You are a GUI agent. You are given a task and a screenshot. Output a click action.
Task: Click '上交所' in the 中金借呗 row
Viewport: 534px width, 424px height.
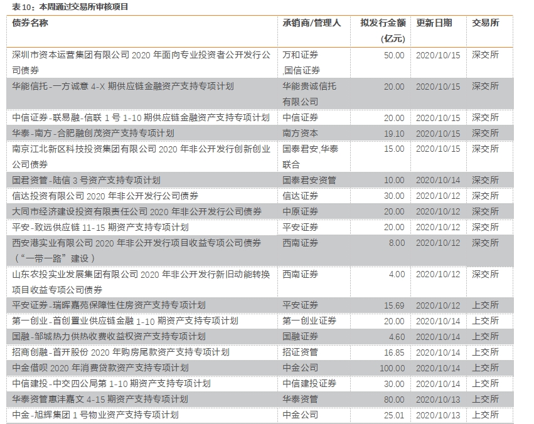coord(485,368)
